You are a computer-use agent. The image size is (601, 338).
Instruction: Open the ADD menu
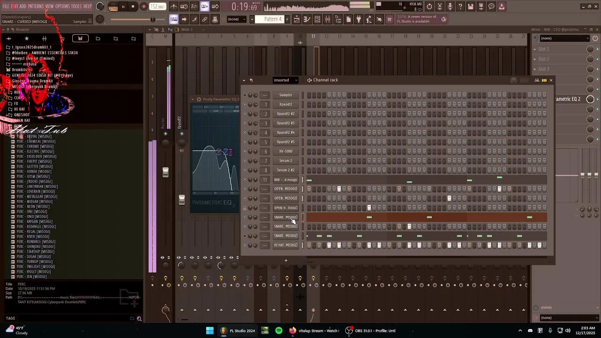tap(23, 7)
